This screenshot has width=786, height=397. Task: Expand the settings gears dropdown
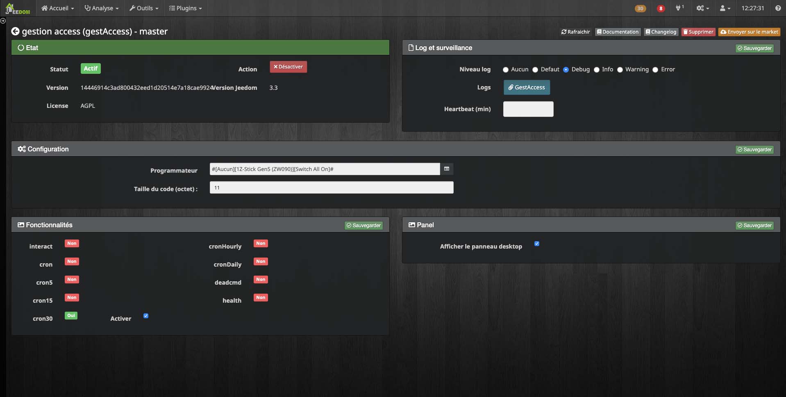tap(702, 8)
